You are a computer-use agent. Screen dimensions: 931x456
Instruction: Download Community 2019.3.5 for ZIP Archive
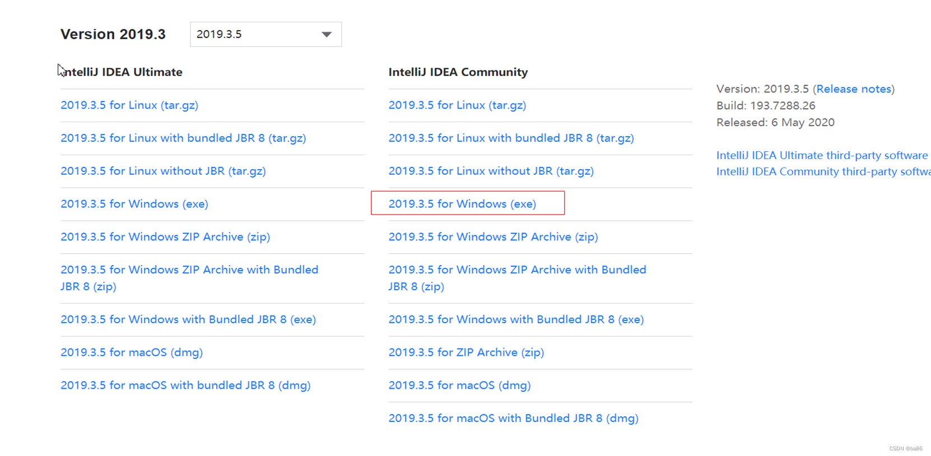click(466, 352)
